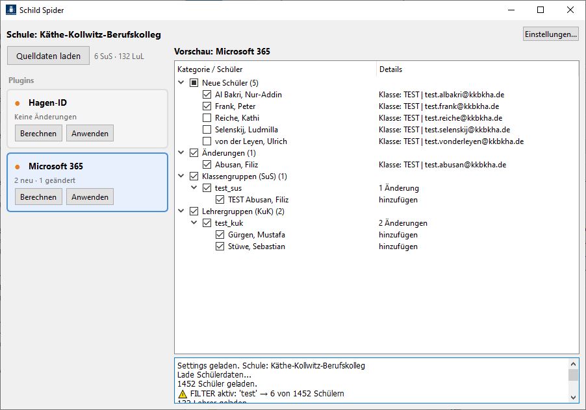This screenshot has height=410, width=586.
Task: Toggle the Lehrergruppen (KuK) checkbox
Action: [x=194, y=211]
